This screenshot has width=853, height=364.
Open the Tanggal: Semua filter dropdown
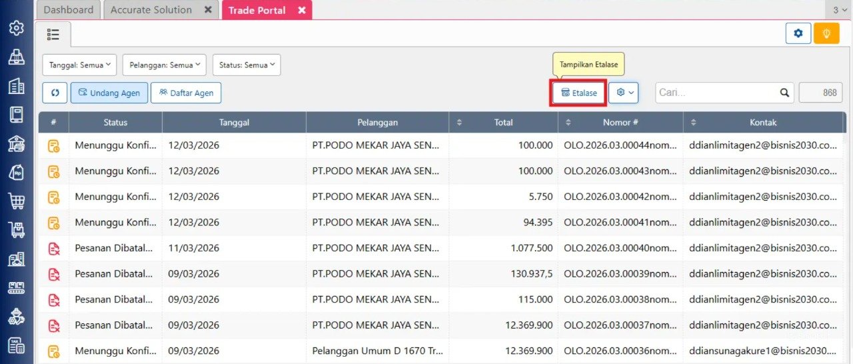pyautogui.click(x=80, y=65)
